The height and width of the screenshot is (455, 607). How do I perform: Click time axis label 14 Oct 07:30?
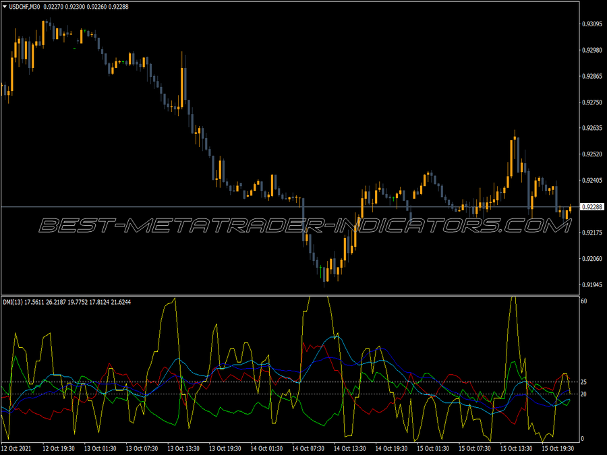pos(308,448)
